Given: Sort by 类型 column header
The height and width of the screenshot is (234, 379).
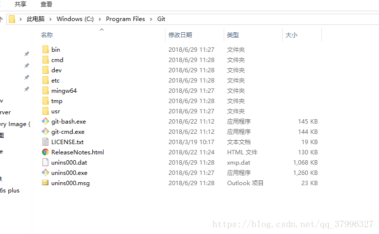Looking at the screenshot, I should pyautogui.click(x=233, y=35).
